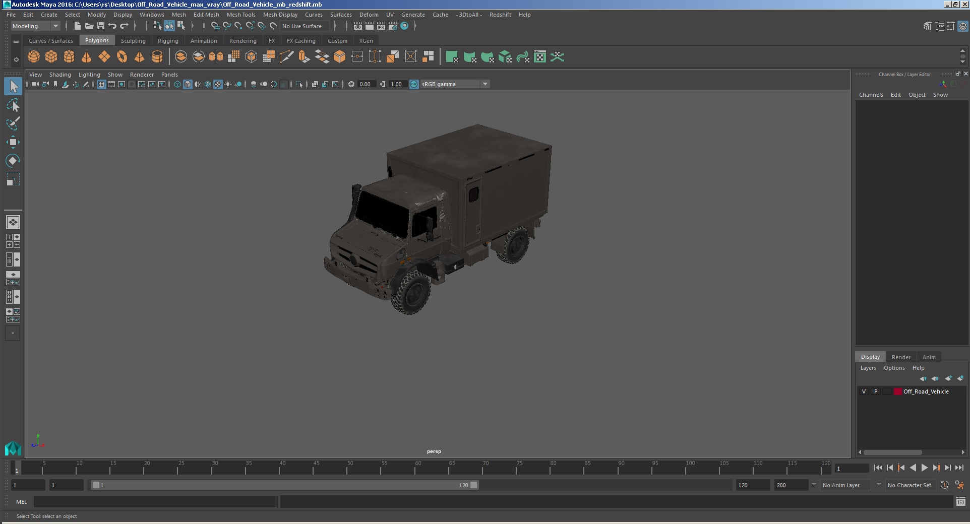The width and height of the screenshot is (970, 524).
Task: Open the sRGB gamma dropdown
Action: 455,84
